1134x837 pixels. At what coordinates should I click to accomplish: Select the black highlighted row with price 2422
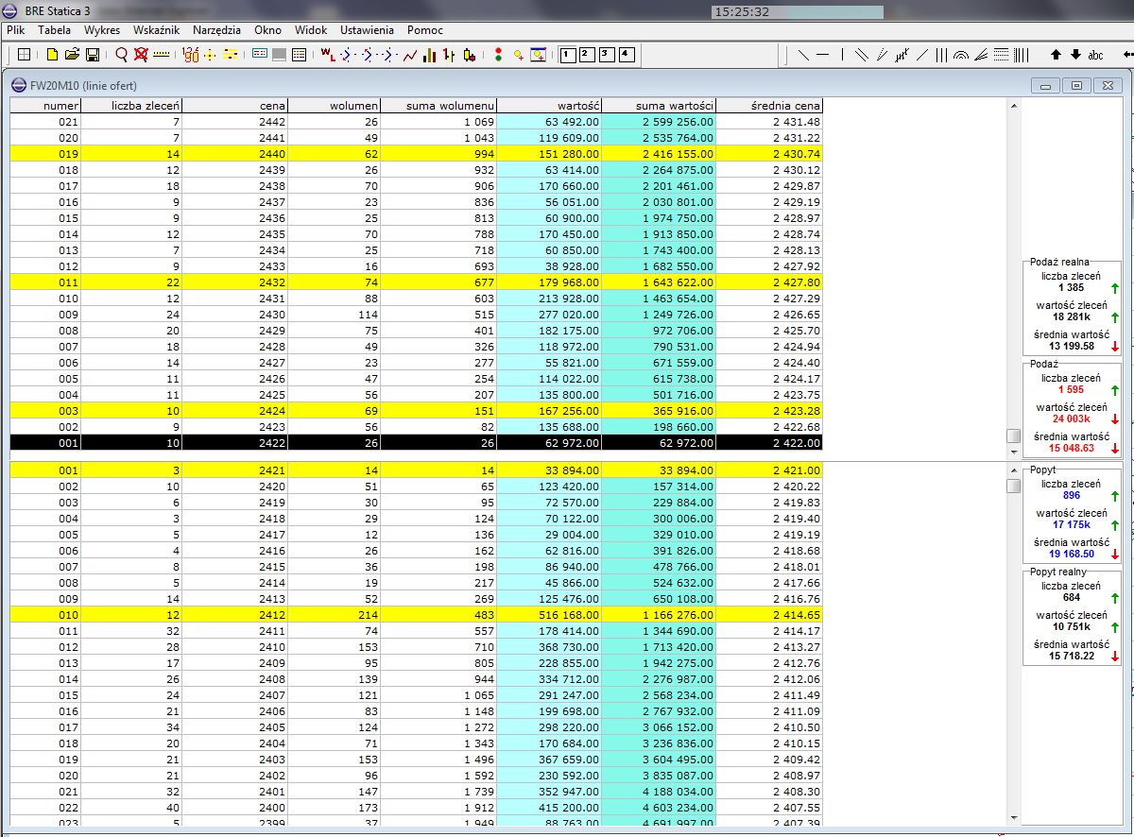[416, 442]
